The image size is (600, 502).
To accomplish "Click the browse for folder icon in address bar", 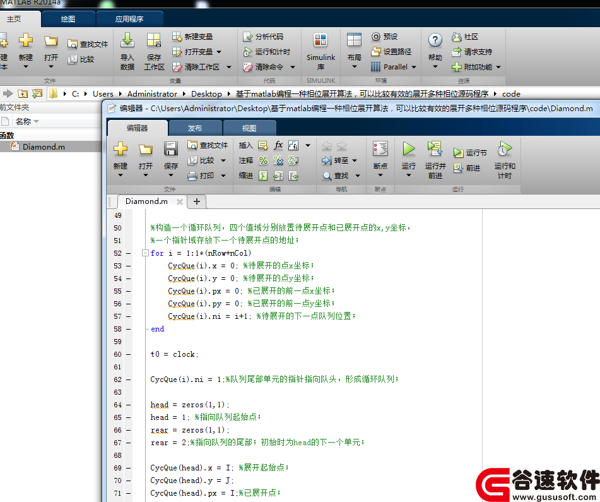I will (x=37, y=94).
